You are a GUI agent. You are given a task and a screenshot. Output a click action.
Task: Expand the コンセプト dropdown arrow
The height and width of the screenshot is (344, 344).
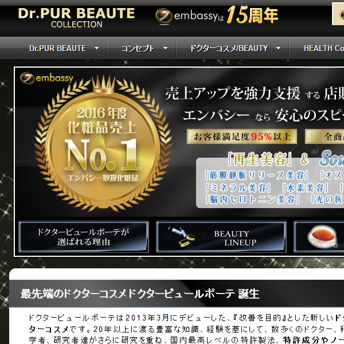pos(166,48)
